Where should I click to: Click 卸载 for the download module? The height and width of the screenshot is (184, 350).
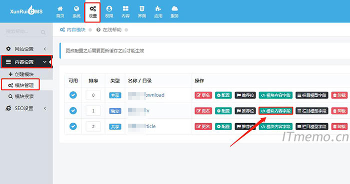(339, 95)
